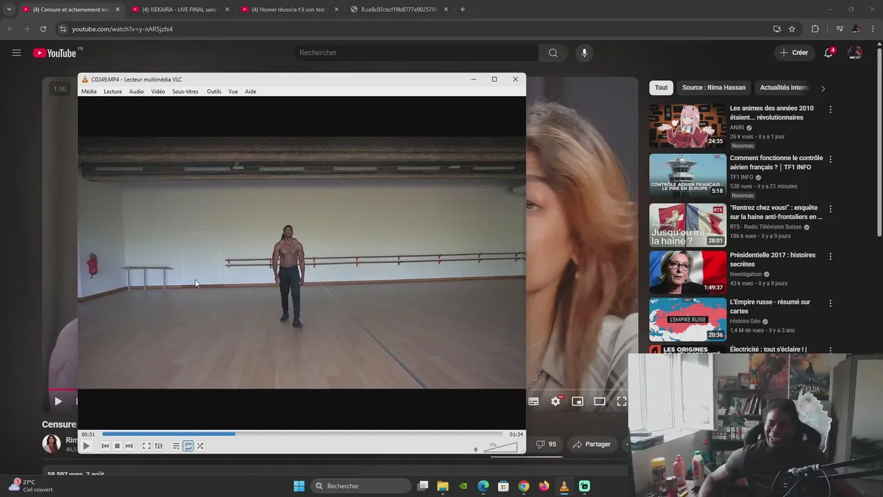Toggle VLC loop mode
Viewport: 883px width, 497px height.
(188, 446)
